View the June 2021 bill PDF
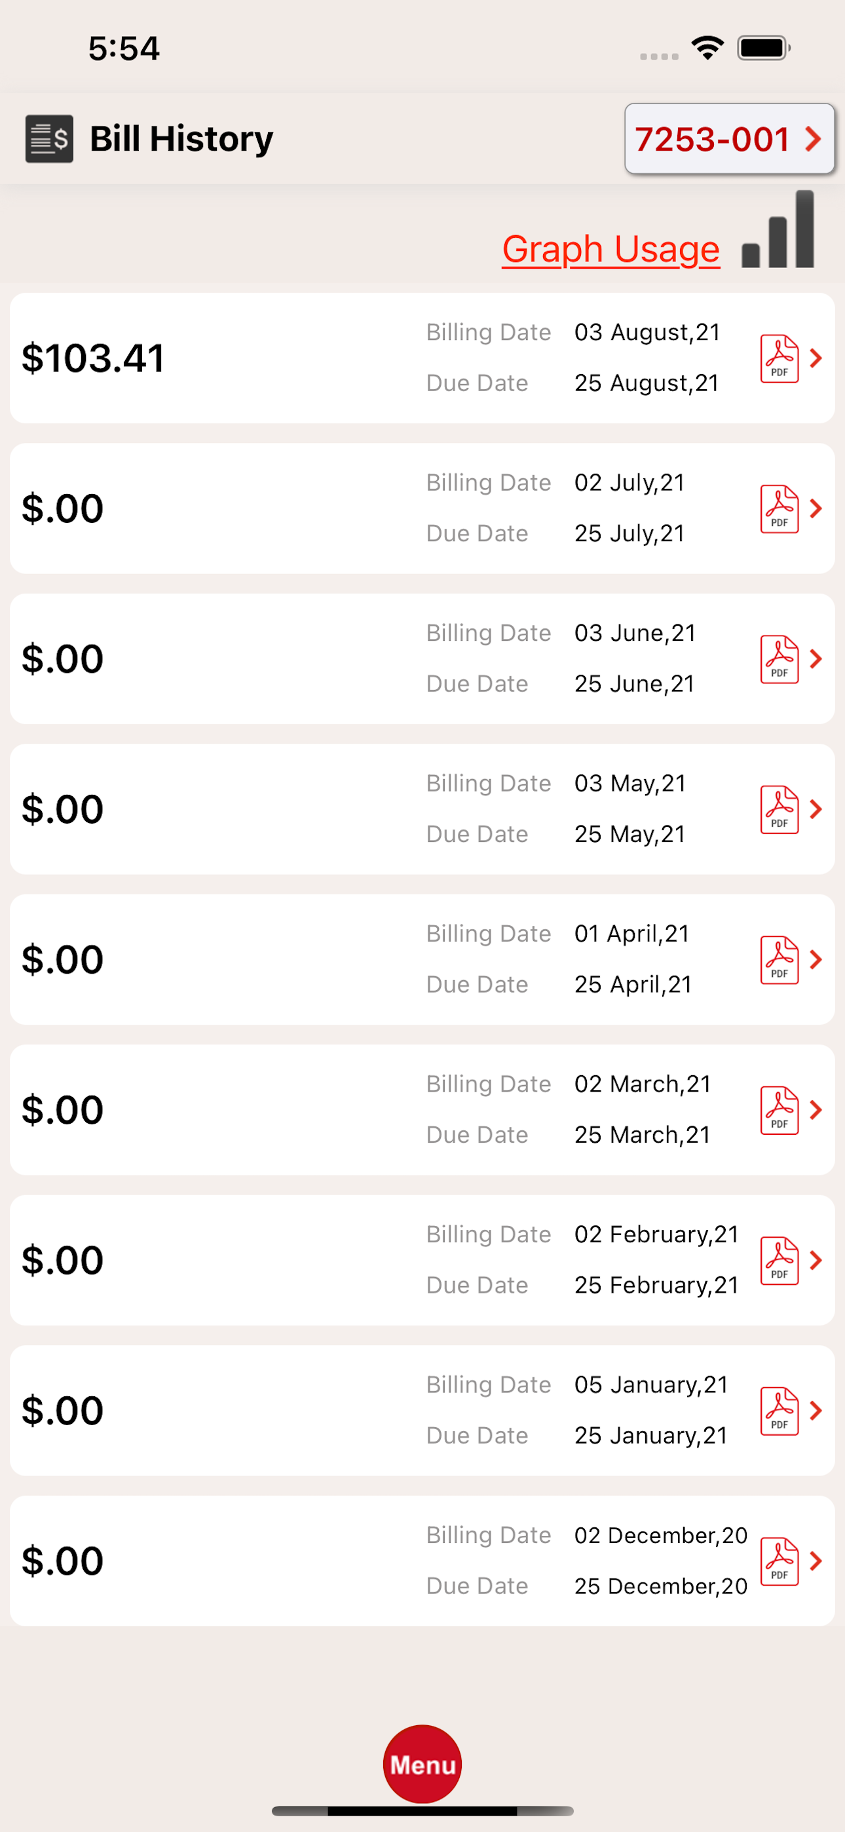 tap(779, 659)
